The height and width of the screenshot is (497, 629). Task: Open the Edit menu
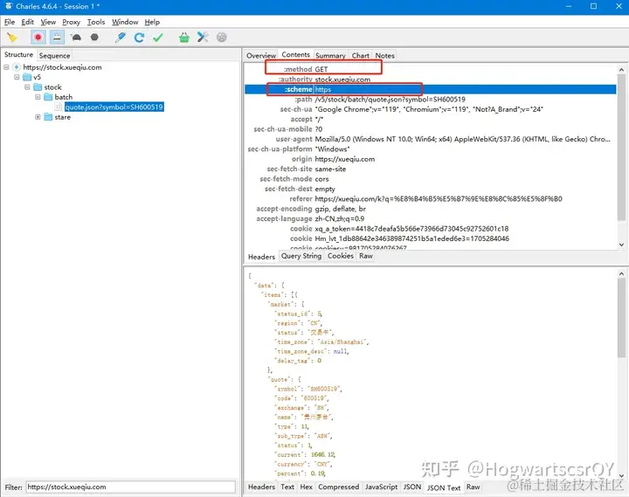[28, 22]
